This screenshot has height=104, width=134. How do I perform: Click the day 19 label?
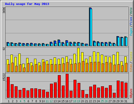point(79,101)
